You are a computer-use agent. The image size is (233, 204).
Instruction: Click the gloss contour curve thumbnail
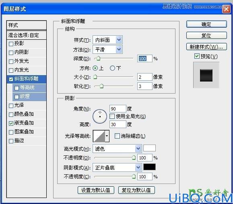tap(99, 136)
